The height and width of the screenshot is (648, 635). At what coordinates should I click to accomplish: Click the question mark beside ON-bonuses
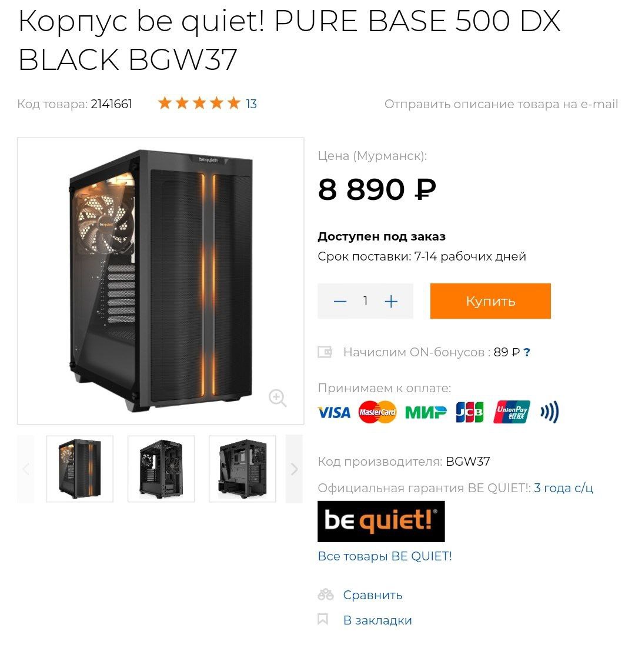(x=527, y=352)
